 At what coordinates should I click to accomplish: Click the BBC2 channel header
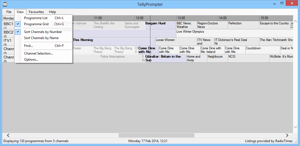[8, 33]
